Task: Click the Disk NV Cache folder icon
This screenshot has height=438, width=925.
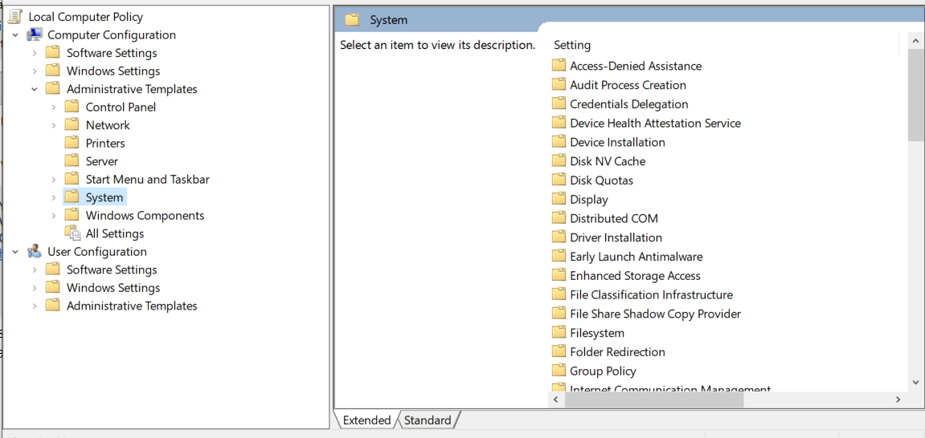Action: click(x=559, y=160)
